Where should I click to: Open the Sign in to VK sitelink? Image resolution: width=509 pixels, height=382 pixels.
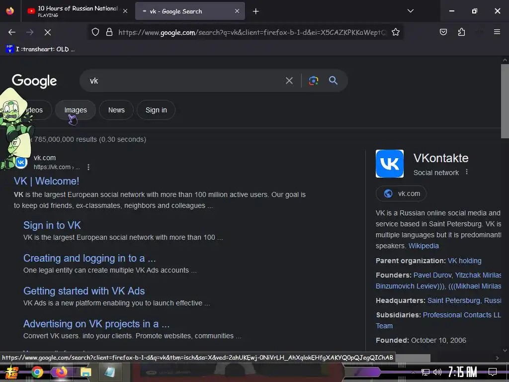[52, 225]
